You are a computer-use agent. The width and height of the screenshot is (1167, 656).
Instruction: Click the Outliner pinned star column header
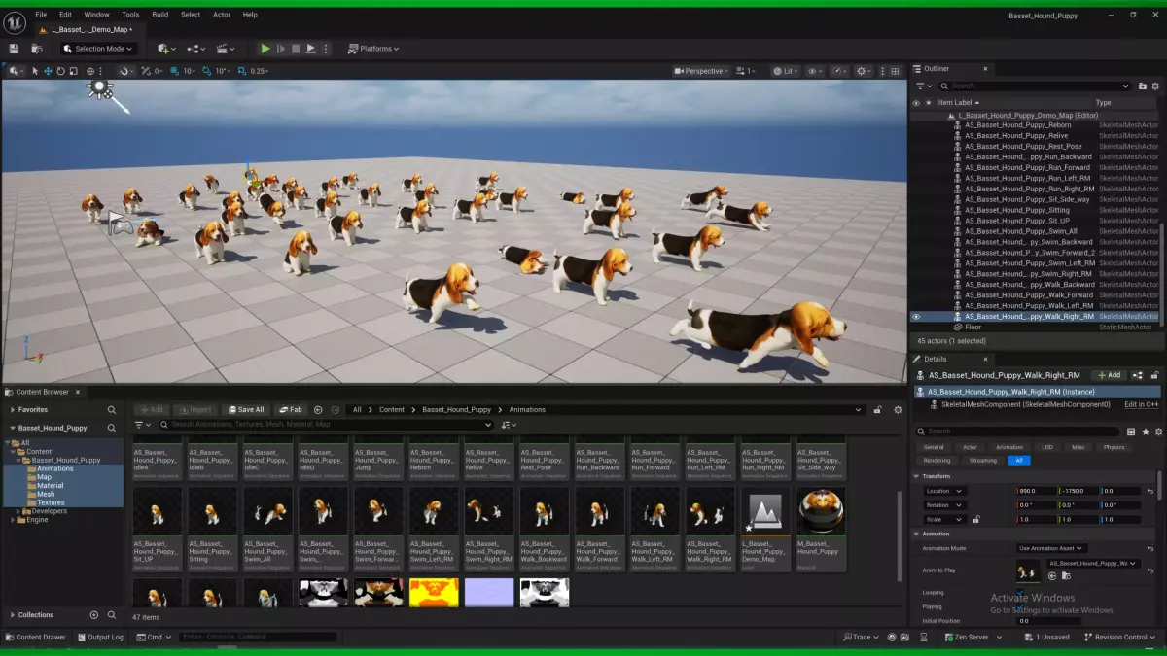pyautogui.click(x=929, y=102)
